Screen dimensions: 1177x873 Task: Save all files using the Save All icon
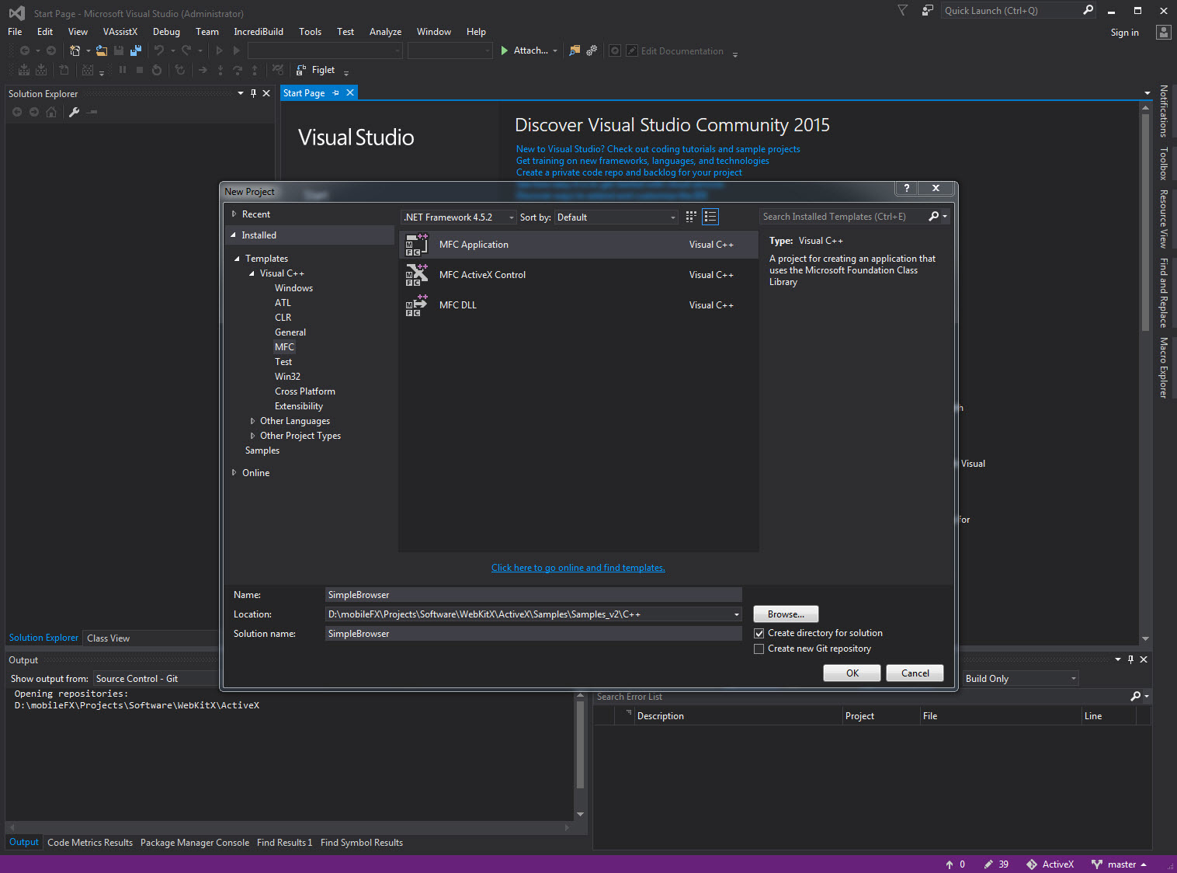click(x=135, y=50)
